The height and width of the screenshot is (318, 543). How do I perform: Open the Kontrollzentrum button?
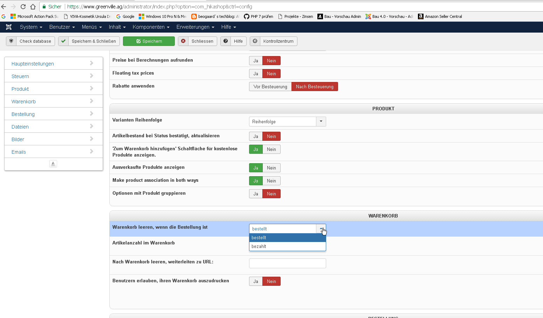tap(274, 41)
